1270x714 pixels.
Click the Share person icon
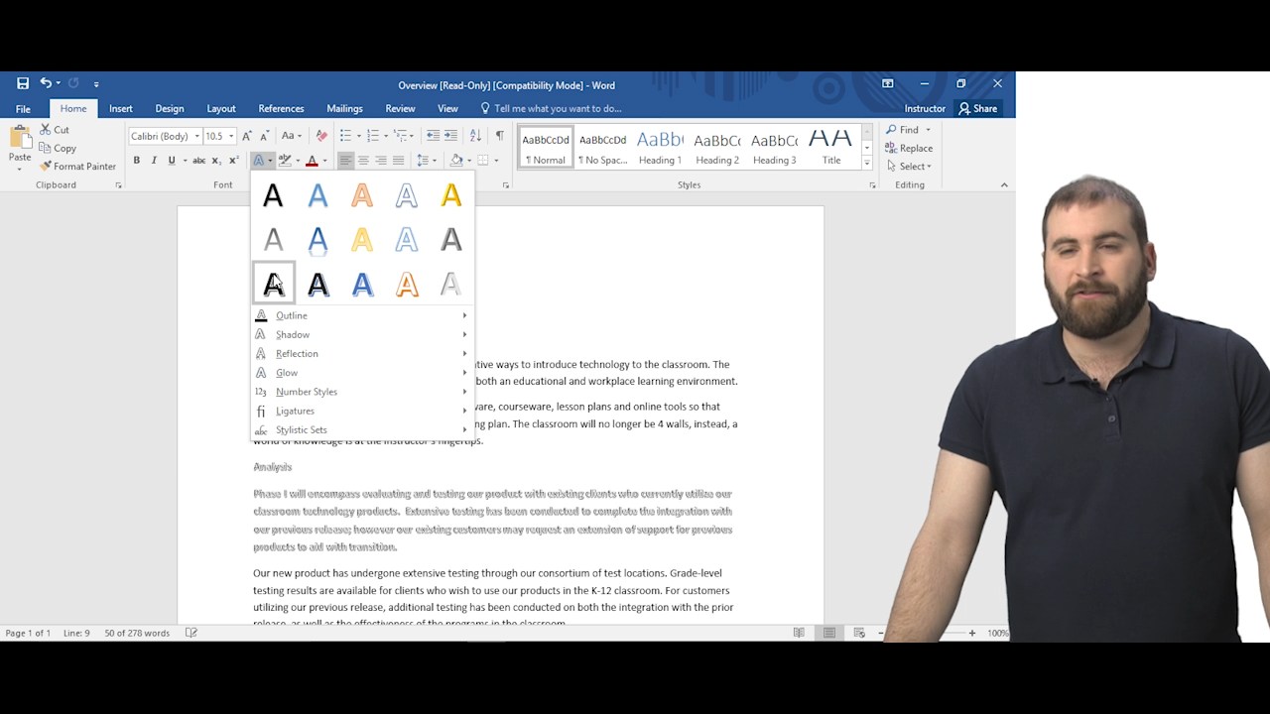pyautogui.click(x=963, y=109)
